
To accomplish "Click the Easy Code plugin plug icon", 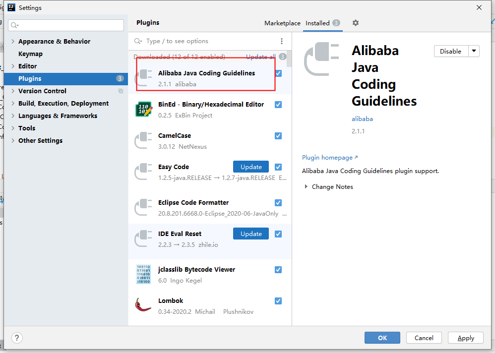I will (143, 172).
